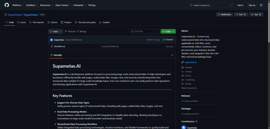Open the GitHub homepage logo

point(7,5)
